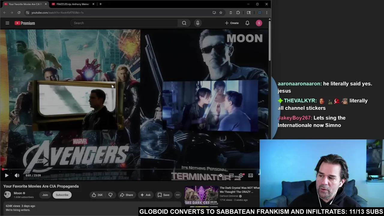Screen dimensions: 384x216
Task: Select chat username aaronaaronaaron
Action: pyautogui.click(x=299, y=84)
